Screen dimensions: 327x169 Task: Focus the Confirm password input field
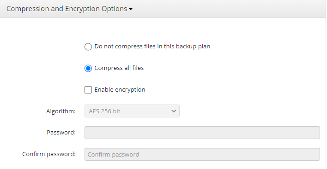tap(202, 154)
